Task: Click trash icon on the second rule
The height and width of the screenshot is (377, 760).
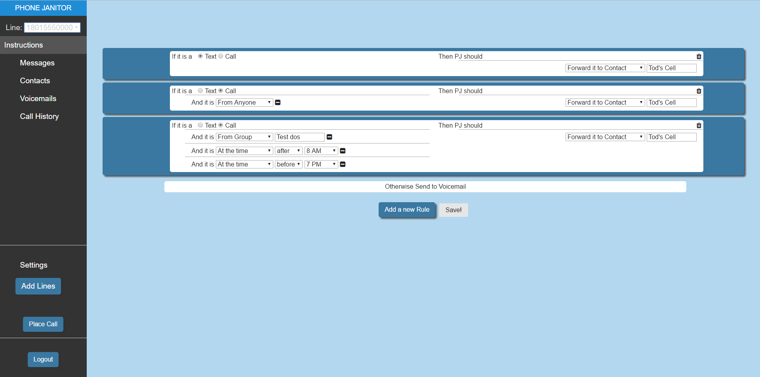Action: coord(699,91)
